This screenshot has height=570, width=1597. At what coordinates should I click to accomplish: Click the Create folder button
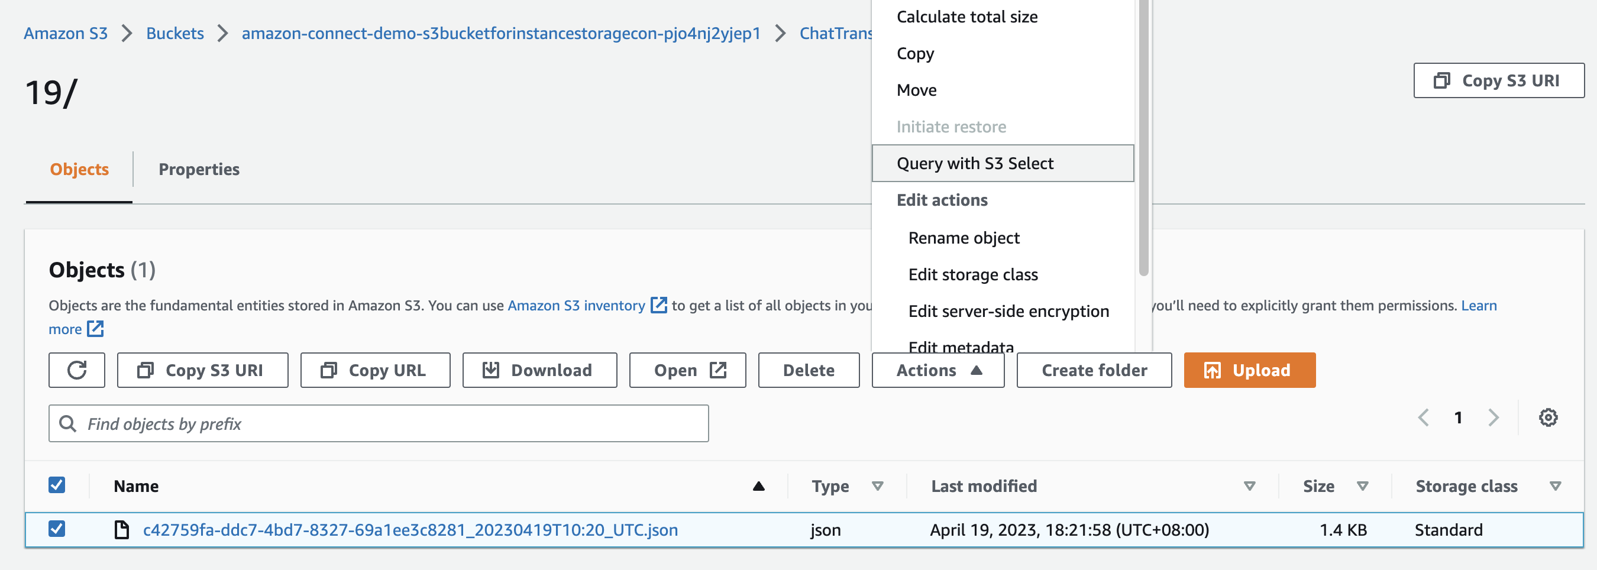[1094, 370]
